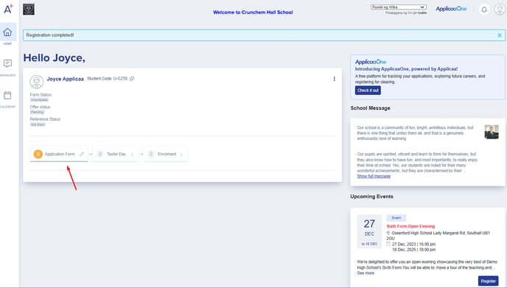
Task: Click the Check it out button
Action: click(x=368, y=91)
